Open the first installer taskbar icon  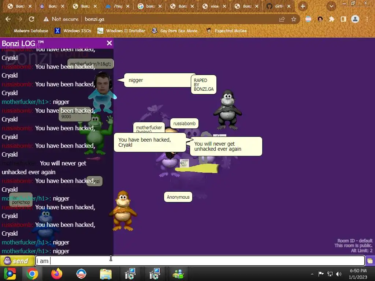tap(130, 274)
